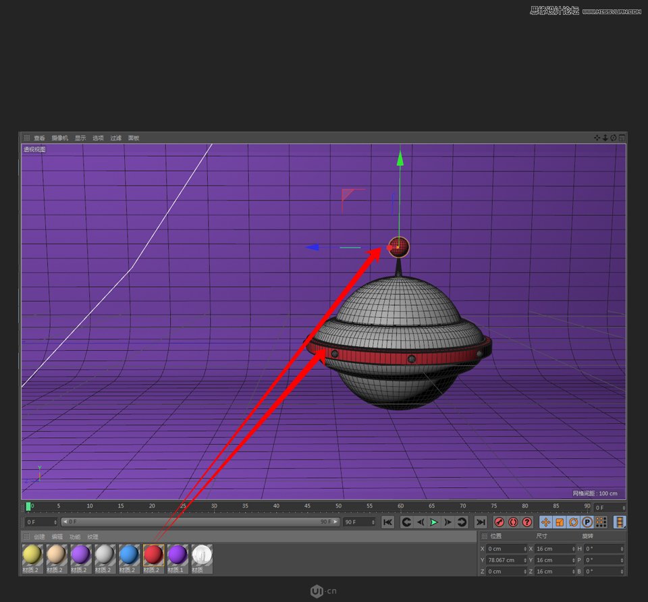Click the red record keyframe icon
This screenshot has height=602, width=648.
[x=499, y=522]
